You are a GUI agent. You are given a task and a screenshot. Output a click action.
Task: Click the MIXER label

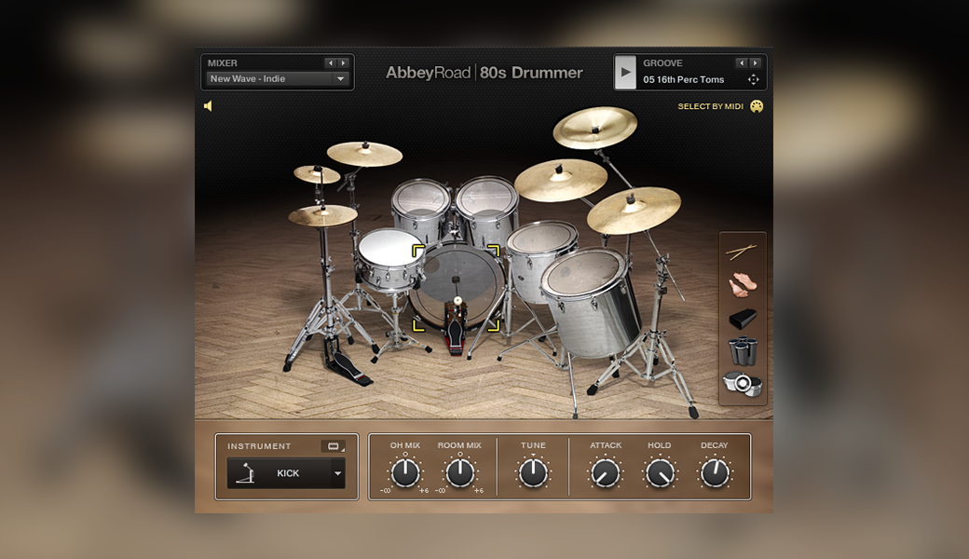click(x=223, y=63)
